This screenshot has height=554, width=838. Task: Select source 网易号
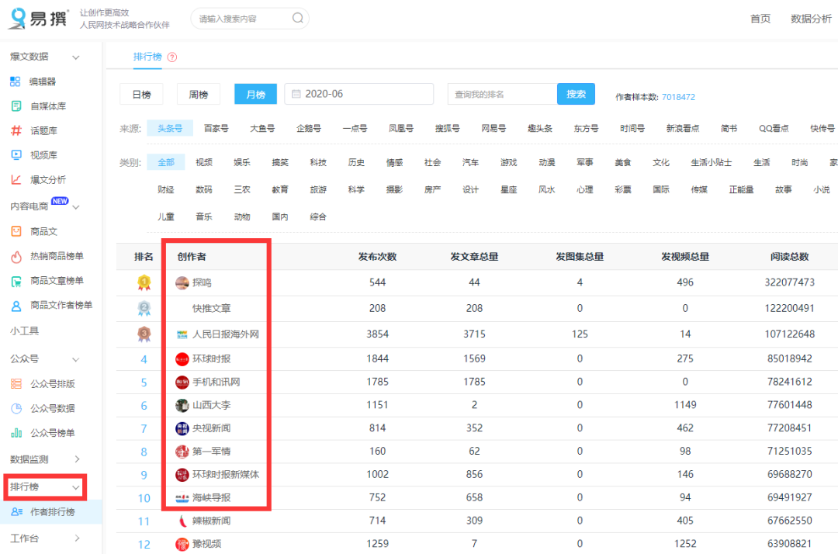click(x=493, y=128)
